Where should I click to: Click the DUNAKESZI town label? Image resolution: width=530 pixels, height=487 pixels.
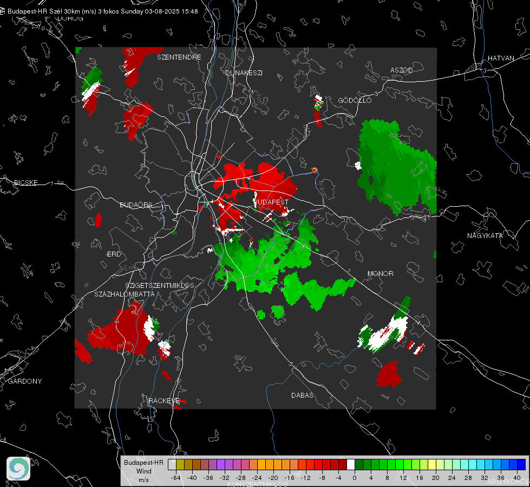point(244,73)
